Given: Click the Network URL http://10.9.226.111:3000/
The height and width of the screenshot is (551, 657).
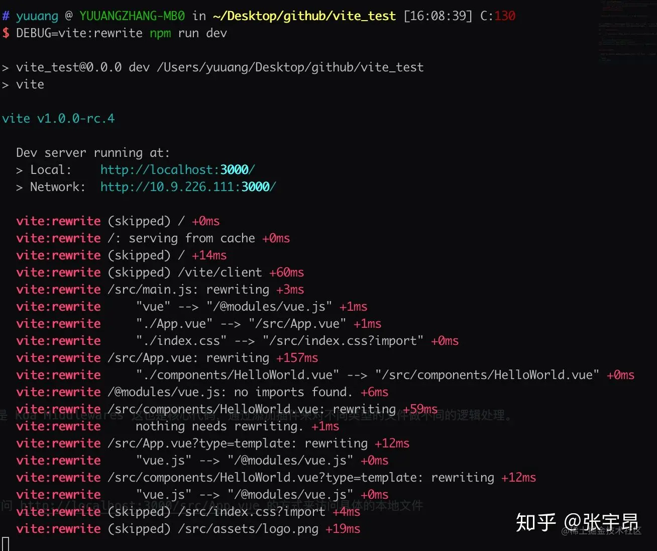Looking at the screenshot, I should pyautogui.click(x=188, y=187).
